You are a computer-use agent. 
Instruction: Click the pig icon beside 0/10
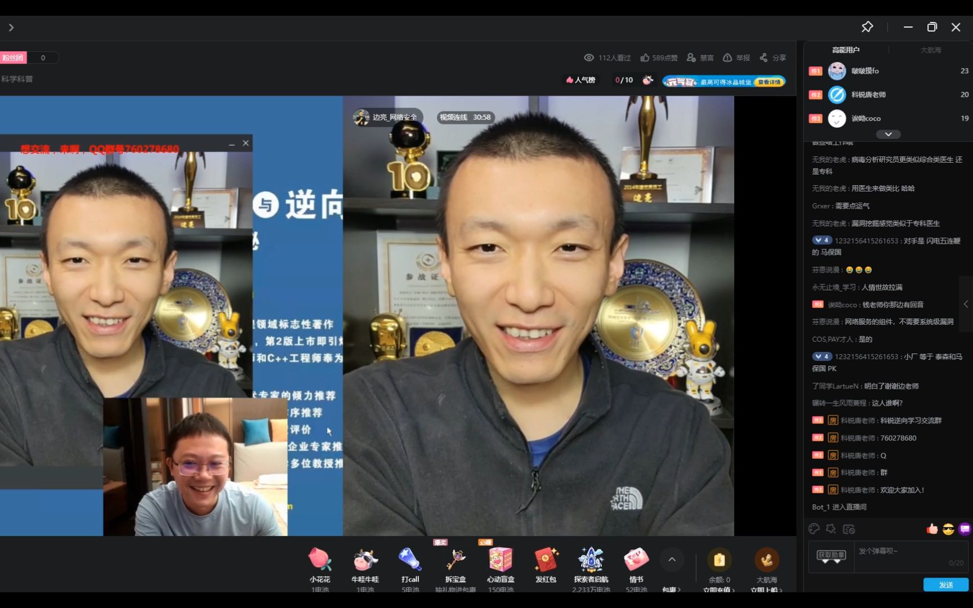648,80
